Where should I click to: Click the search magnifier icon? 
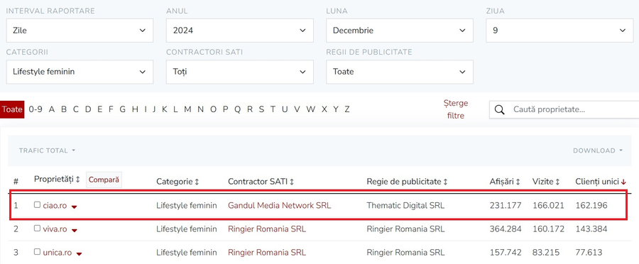click(499, 109)
